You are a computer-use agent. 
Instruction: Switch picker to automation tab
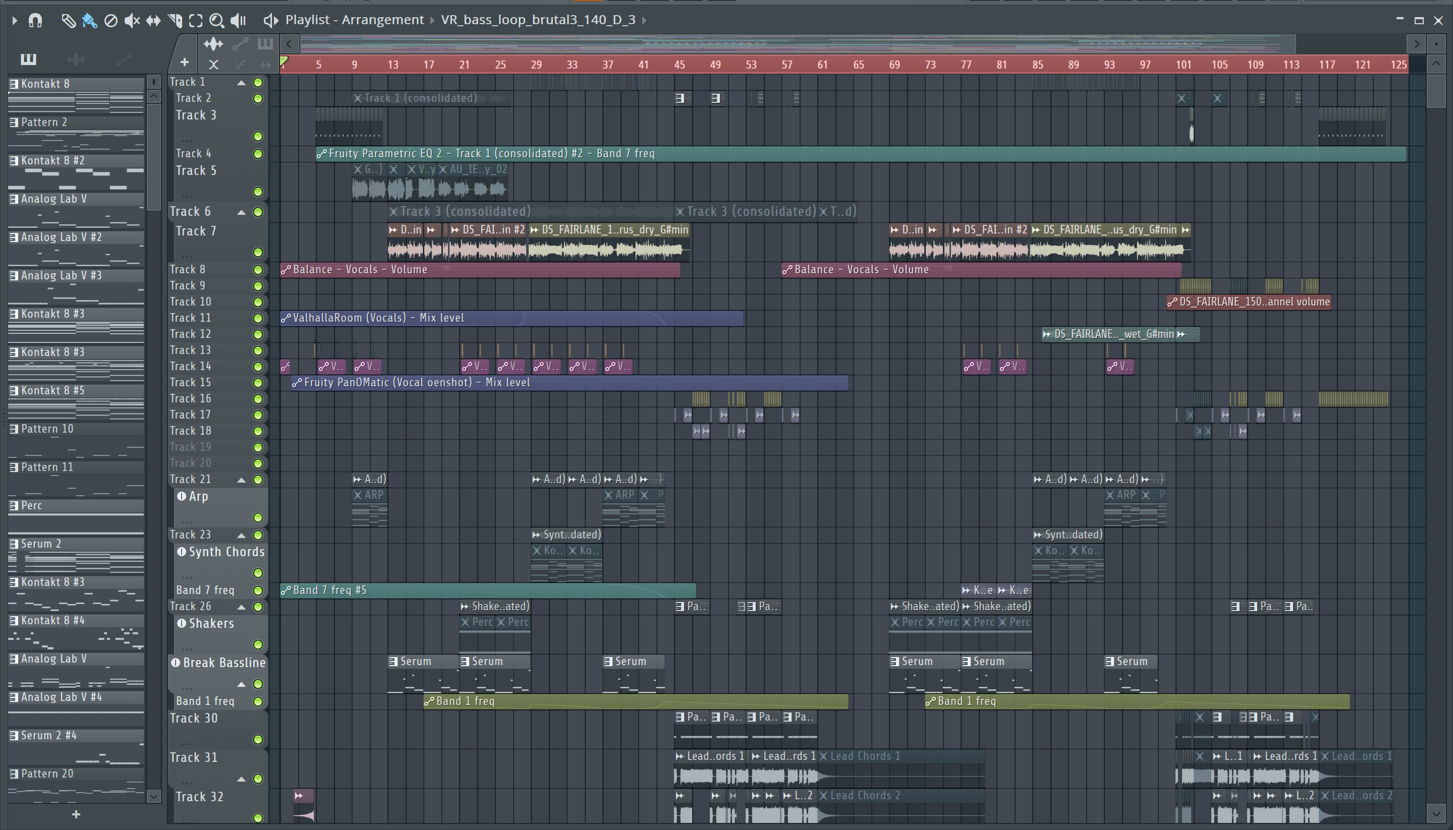(124, 58)
